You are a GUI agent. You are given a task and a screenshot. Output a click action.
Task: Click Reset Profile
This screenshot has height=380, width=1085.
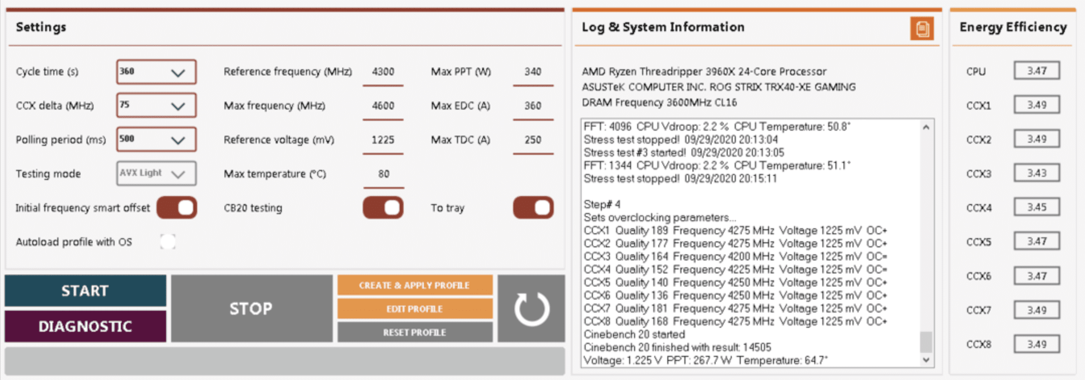point(414,332)
